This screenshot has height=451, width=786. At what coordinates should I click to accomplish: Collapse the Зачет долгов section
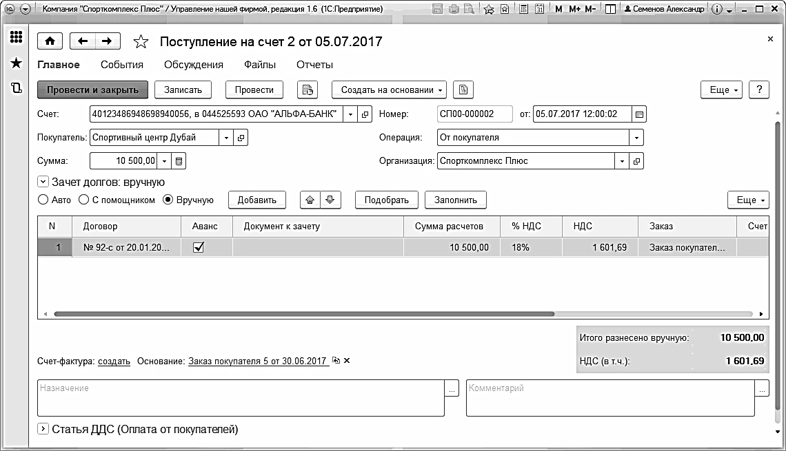pos(43,182)
